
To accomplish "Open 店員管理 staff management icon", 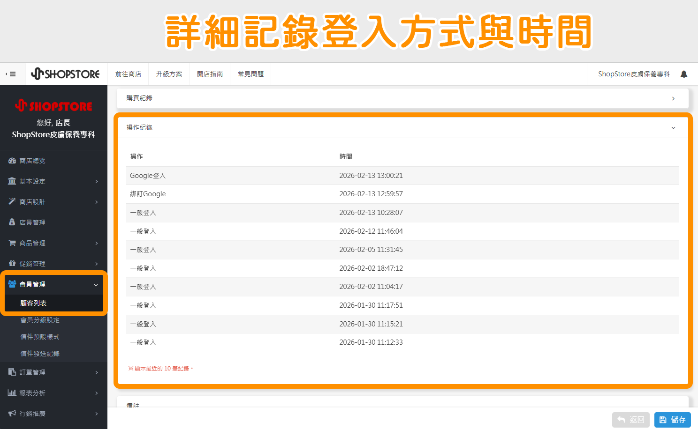I will click(x=12, y=222).
